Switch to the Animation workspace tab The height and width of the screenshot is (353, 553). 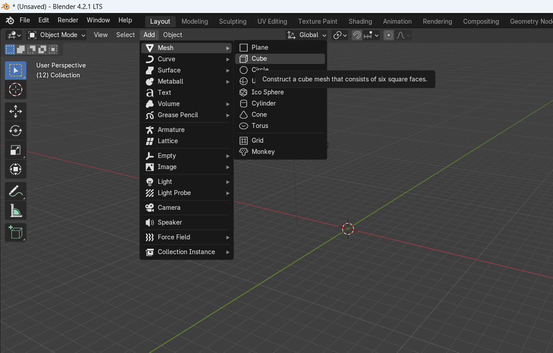click(397, 21)
